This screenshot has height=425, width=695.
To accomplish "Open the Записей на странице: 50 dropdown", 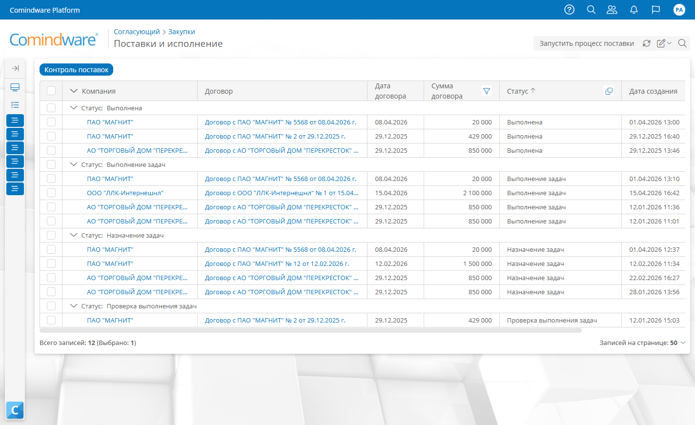I will pos(642,343).
